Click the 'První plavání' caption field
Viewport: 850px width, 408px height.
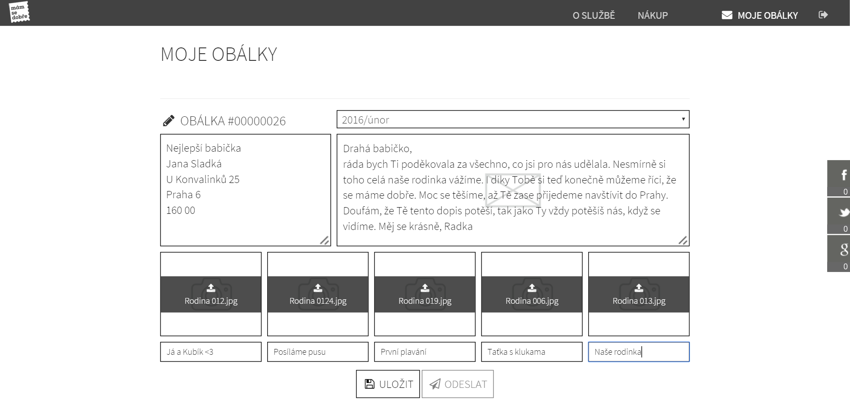[x=425, y=352]
